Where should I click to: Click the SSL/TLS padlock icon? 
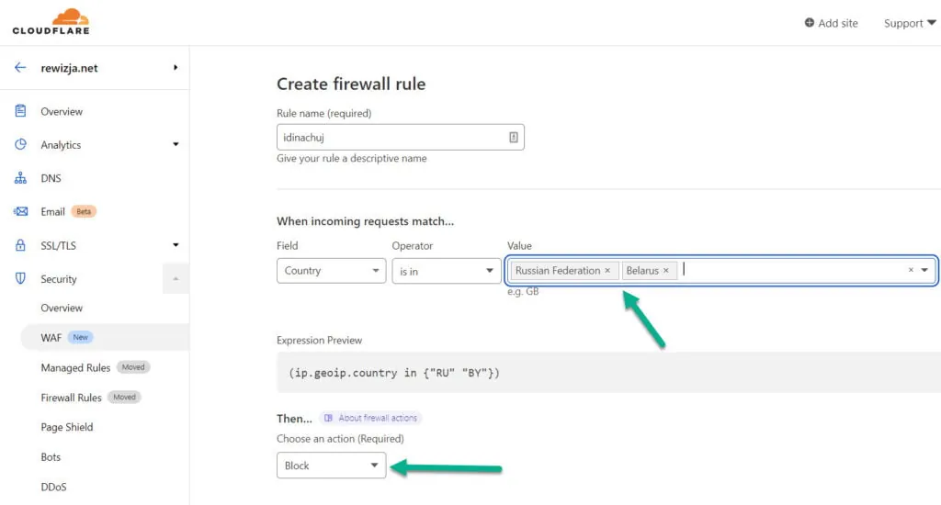coord(20,245)
